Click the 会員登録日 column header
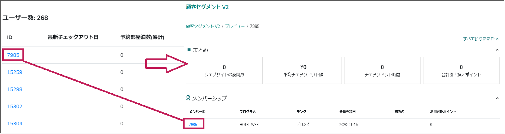The height and width of the screenshot is (134, 505). (347, 112)
